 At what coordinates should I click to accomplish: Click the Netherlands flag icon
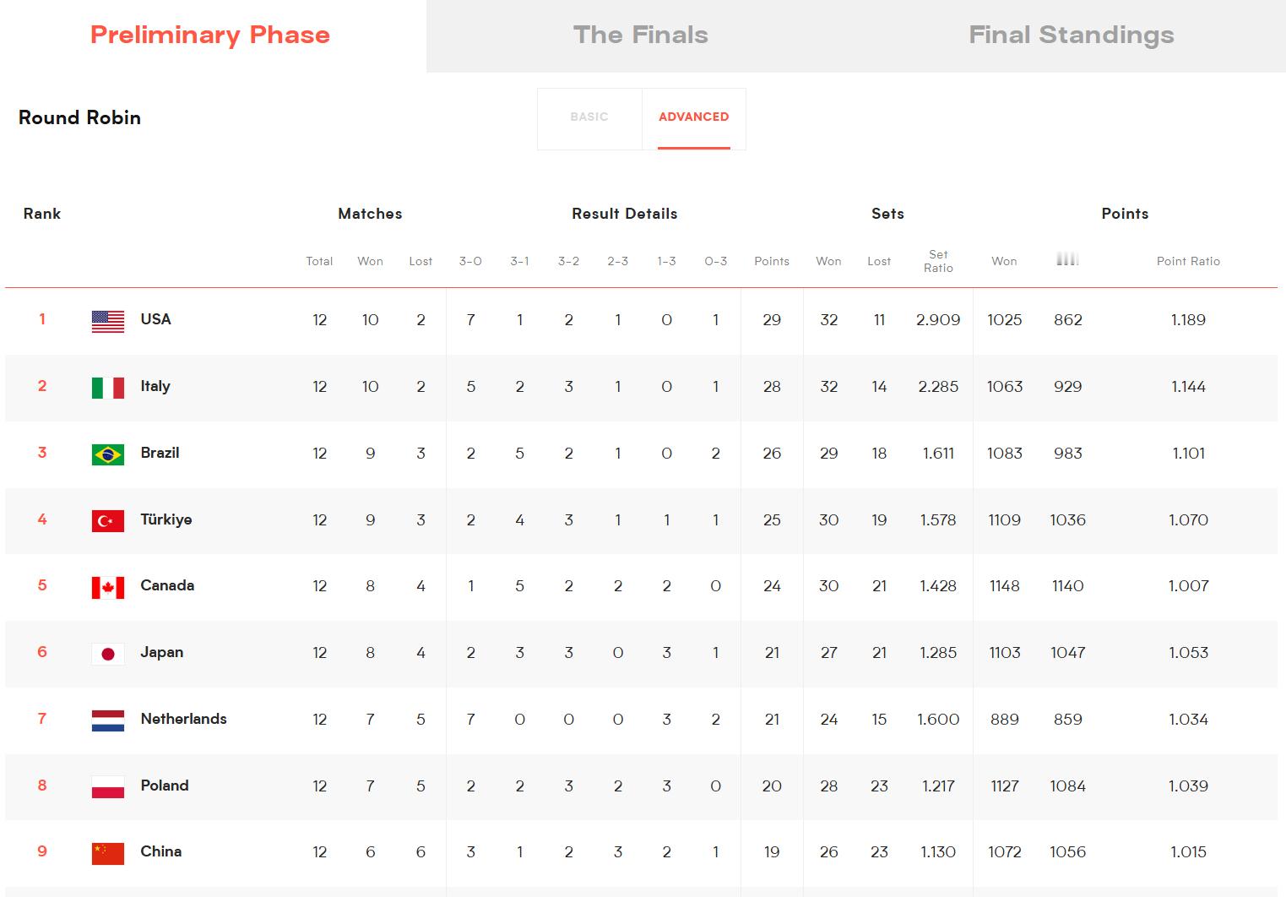(108, 720)
